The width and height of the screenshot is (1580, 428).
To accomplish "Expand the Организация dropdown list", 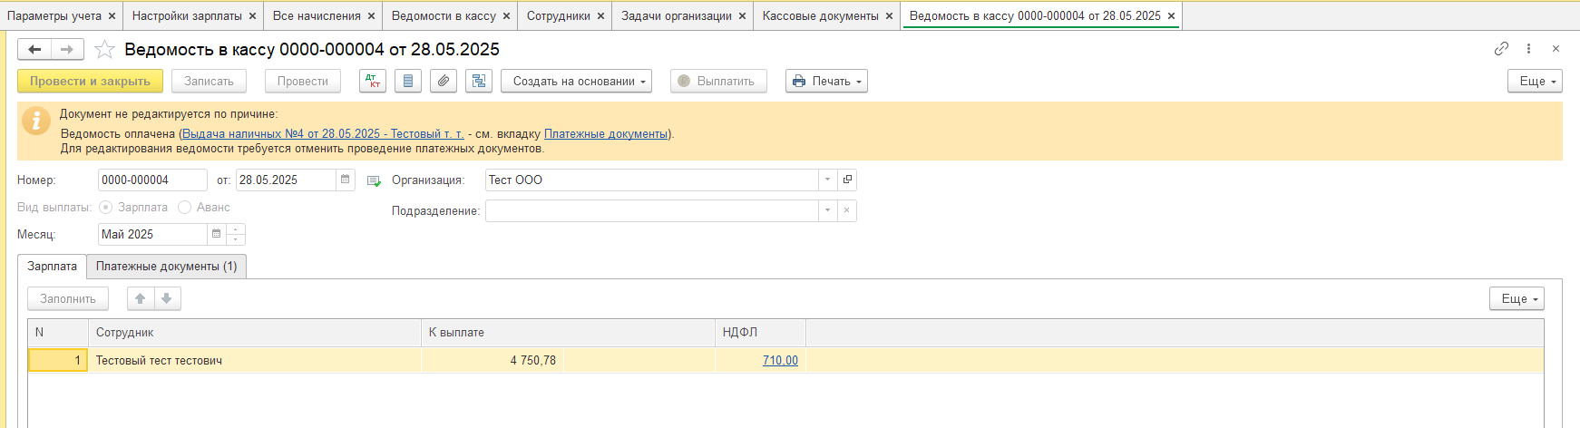I will click(x=827, y=180).
